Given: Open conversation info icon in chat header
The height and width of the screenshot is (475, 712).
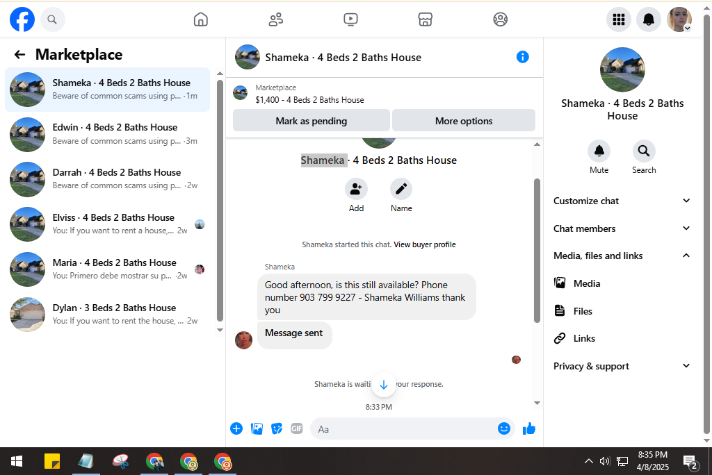Looking at the screenshot, I should (x=523, y=57).
